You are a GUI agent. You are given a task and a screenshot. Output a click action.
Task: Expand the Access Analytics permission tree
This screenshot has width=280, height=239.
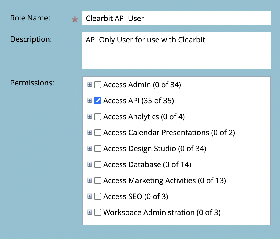tap(90, 117)
